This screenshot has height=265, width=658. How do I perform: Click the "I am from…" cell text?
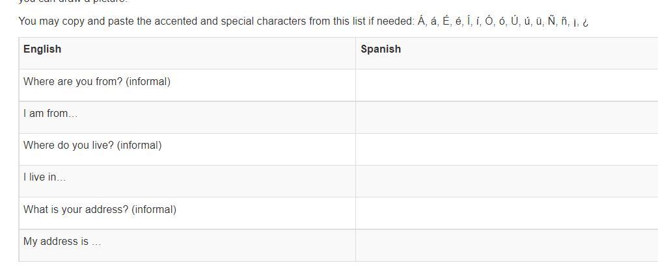point(50,114)
